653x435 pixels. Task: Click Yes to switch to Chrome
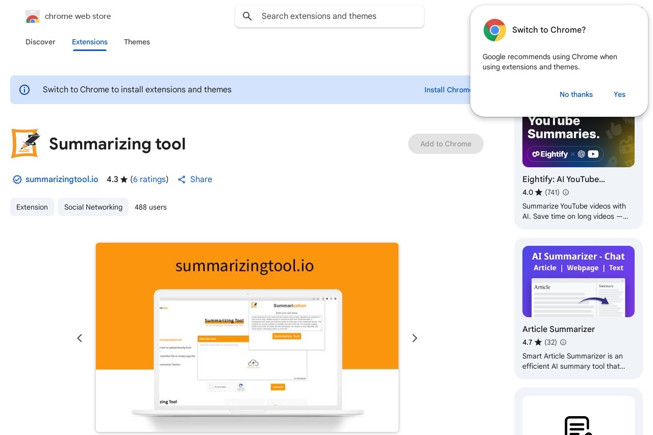pos(619,94)
